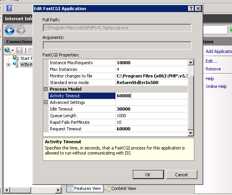Collapse the Process Model section

(x=46, y=89)
